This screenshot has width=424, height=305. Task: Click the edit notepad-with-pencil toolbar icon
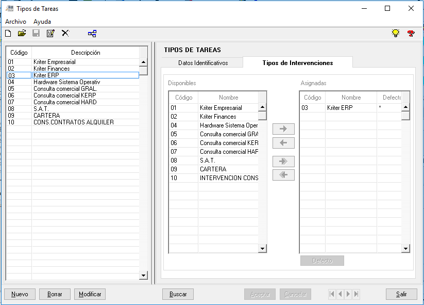[50, 34]
